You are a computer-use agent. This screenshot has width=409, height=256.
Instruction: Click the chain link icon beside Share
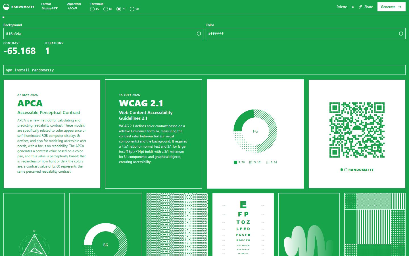click(x=360, y=7)
